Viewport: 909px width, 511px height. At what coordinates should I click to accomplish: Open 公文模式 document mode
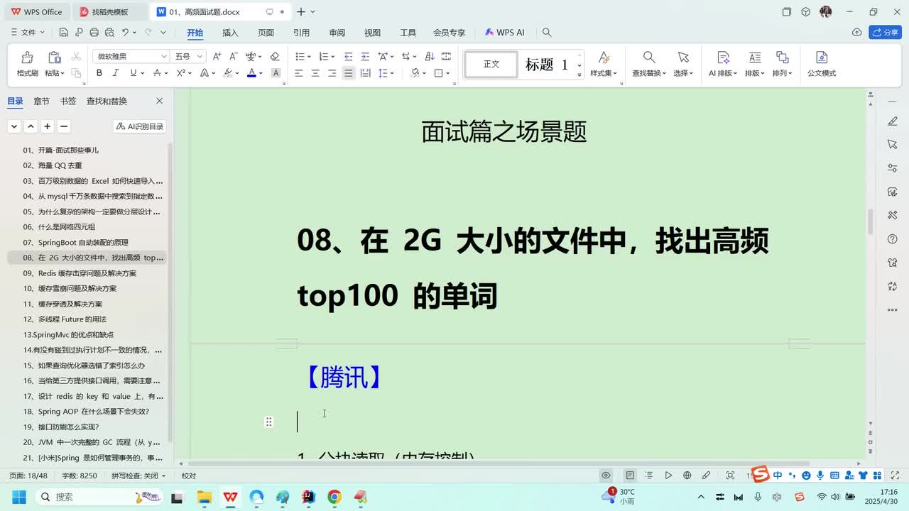pyautogui.click(x=822, y=64)
